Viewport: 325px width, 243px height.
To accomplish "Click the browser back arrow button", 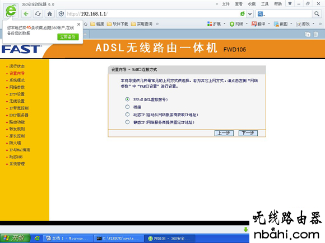I will pos(26,14).
